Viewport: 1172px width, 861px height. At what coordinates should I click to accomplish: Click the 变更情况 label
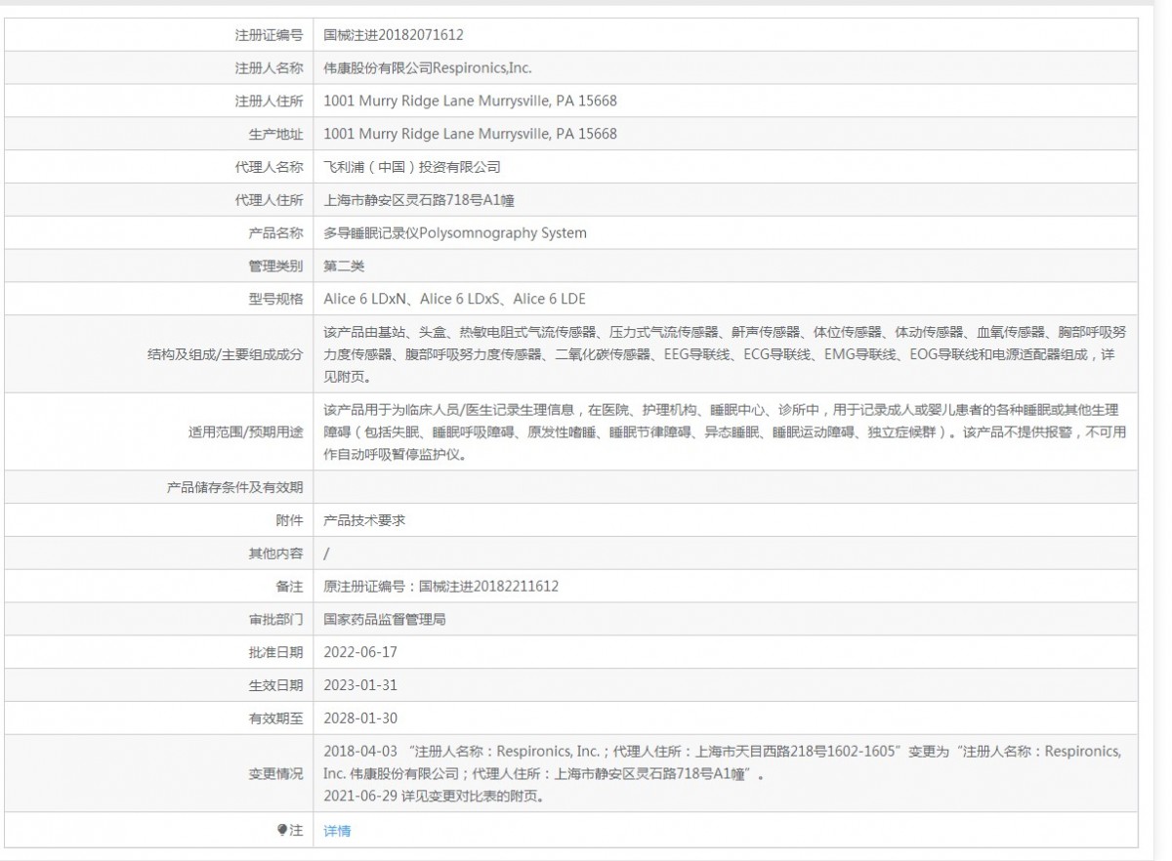(275, 773)
